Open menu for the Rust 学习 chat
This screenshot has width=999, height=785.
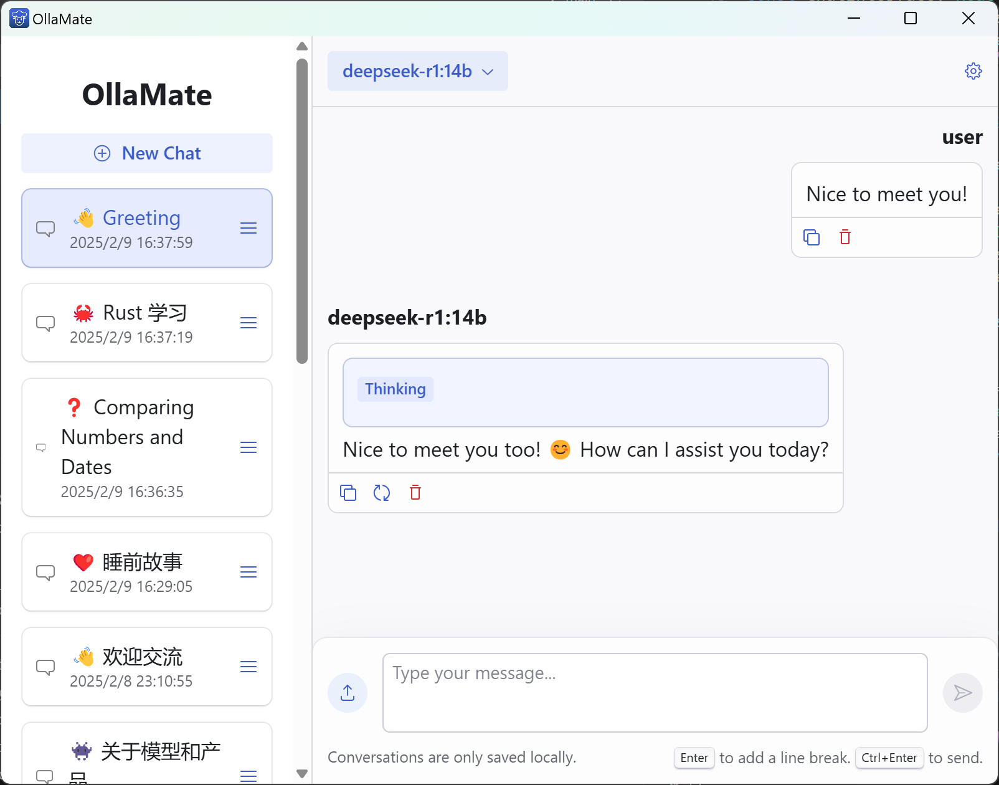pyautogui.click(x=249, y=323)
